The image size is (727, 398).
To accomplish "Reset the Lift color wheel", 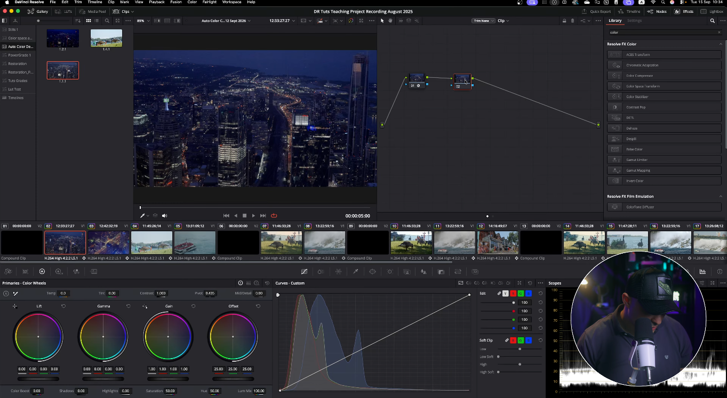I will pyautogui.click(x=63, y=306).
